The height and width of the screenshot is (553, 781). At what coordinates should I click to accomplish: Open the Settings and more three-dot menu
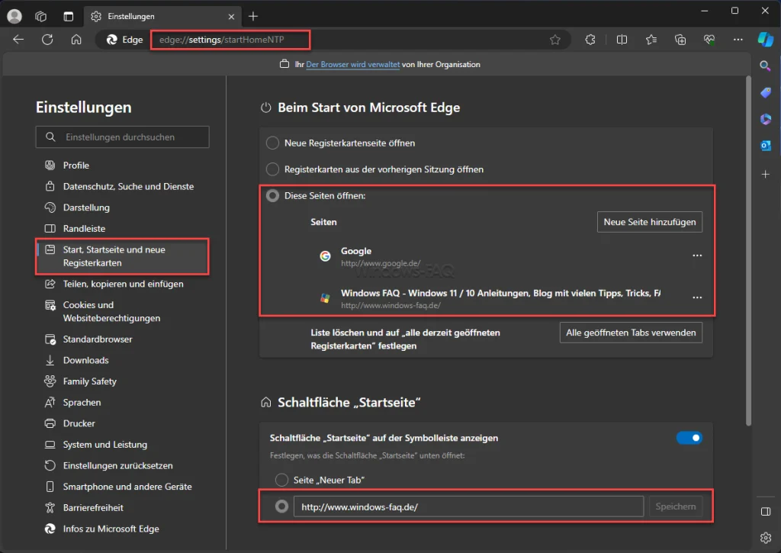(x=738, y=40)
